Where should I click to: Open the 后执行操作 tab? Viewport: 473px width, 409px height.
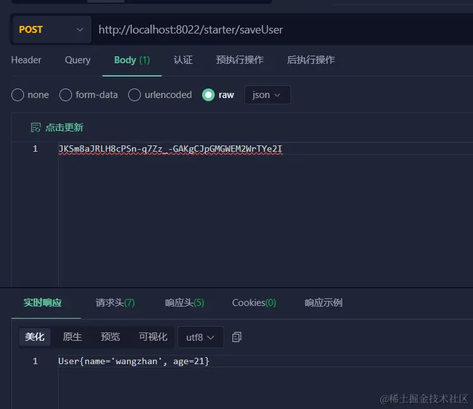coord(311,60)
